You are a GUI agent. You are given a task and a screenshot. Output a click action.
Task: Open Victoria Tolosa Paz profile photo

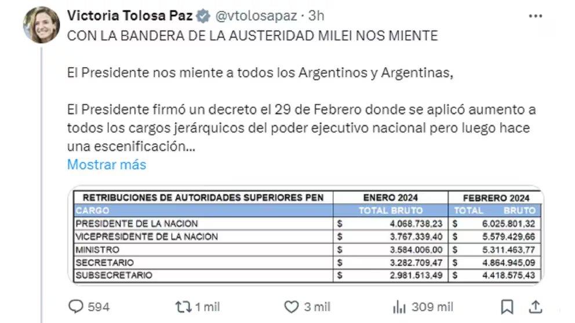click(x=41, y=25)
